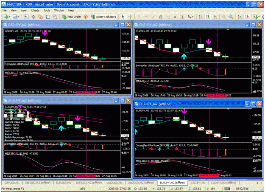Toggle chart auto scroll
The image size is (265, 192).
point(240,17)
